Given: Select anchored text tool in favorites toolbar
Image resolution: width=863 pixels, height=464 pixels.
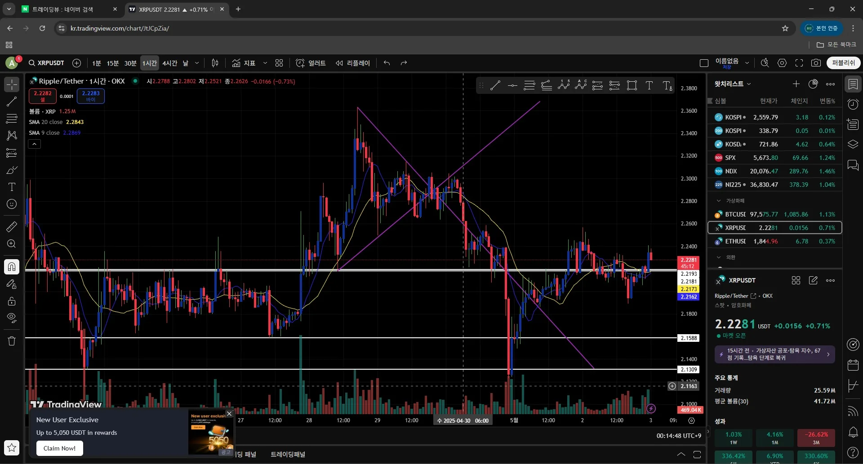Looking at the screenshot, I should [x=667, y=85].
